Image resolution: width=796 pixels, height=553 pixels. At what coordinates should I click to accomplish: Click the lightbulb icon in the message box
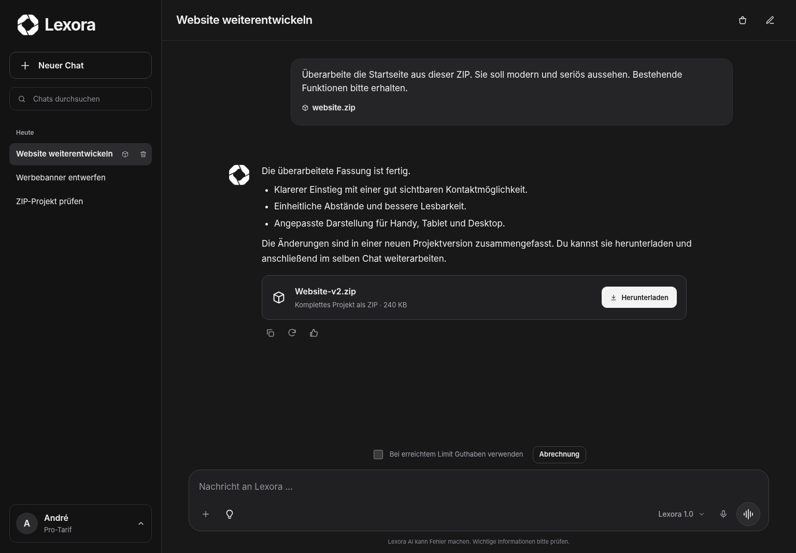(230, 514)
